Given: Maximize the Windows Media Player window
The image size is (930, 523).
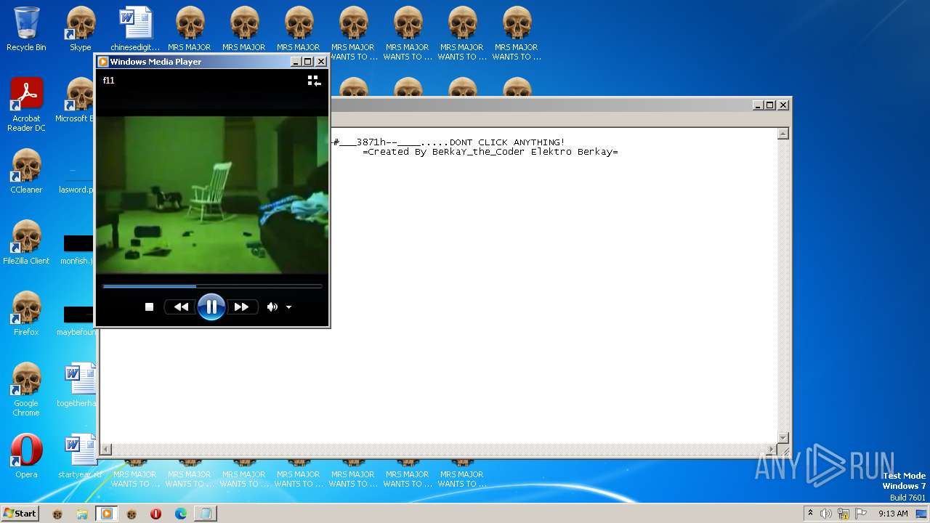Looking at the screenshot, I should click(308, 62).
